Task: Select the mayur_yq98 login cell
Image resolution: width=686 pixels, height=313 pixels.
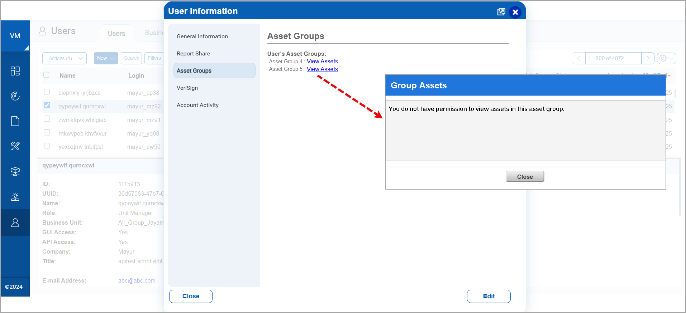Action: pyautogui.click(x=143, y=134)
